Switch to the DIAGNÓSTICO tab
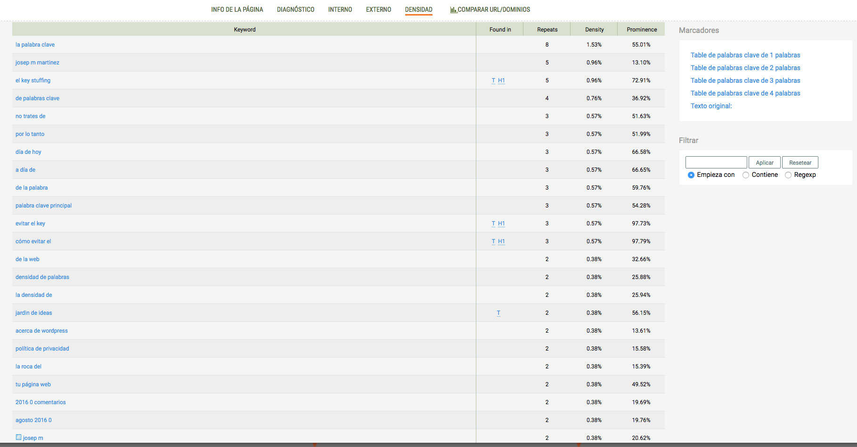Screen dimensions: 857x447 (x=295, y=9)
